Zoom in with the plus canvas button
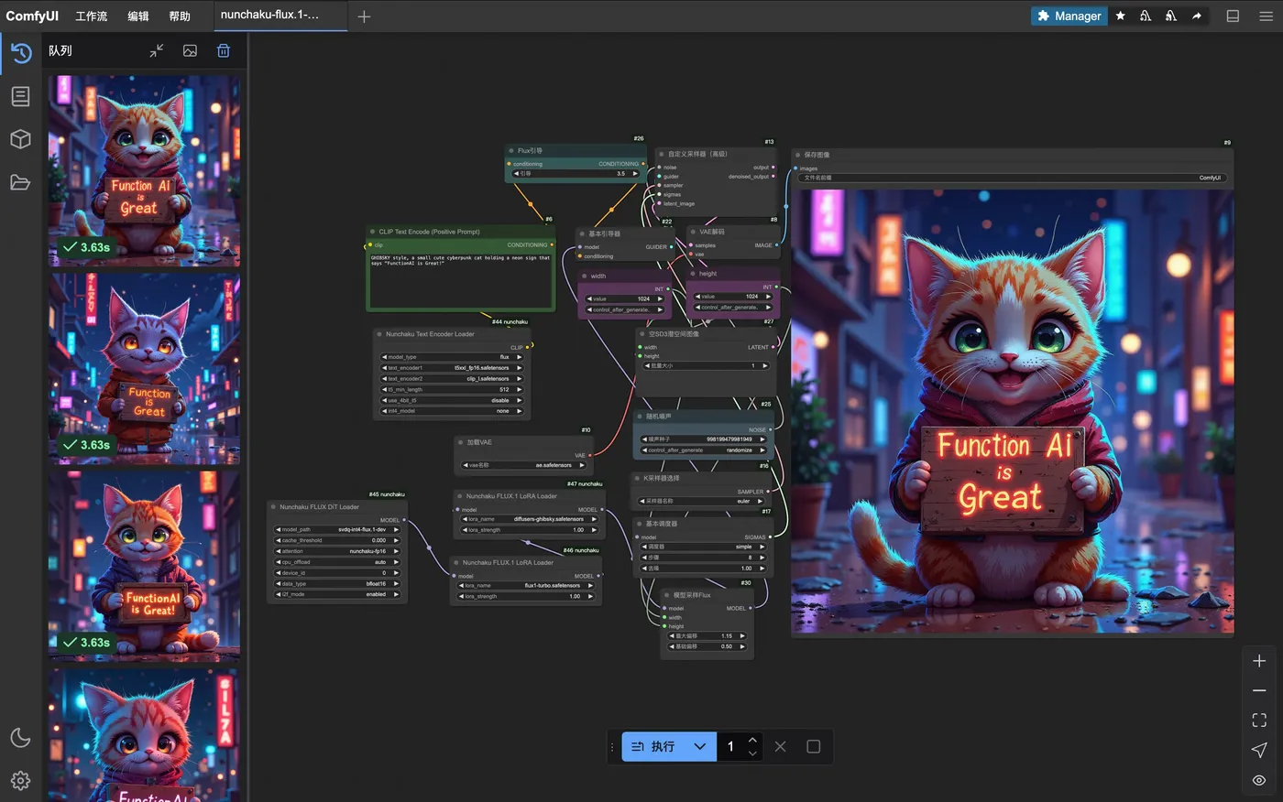This screenshot has height=802, width=1283. pyautogui.click(x=1259, y=661)
